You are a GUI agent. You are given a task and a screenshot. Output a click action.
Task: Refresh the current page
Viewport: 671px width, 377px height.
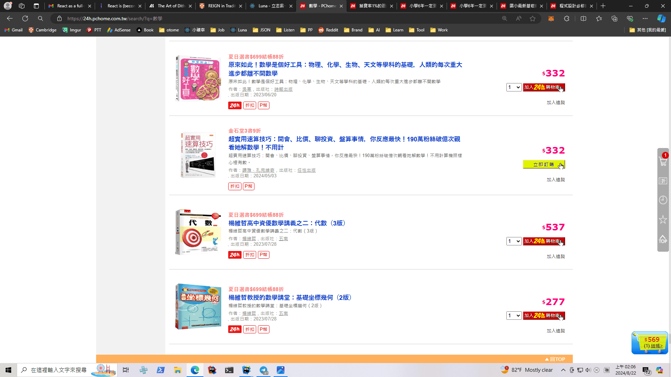(x=25, y=19)
